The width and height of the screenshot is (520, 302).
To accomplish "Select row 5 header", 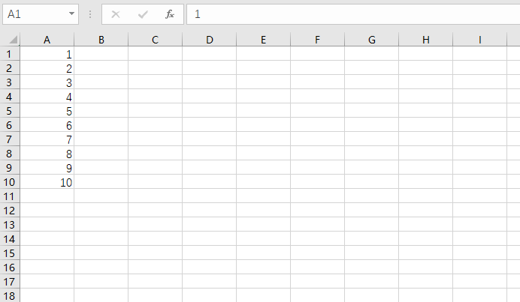I will (x=9, y=111).
